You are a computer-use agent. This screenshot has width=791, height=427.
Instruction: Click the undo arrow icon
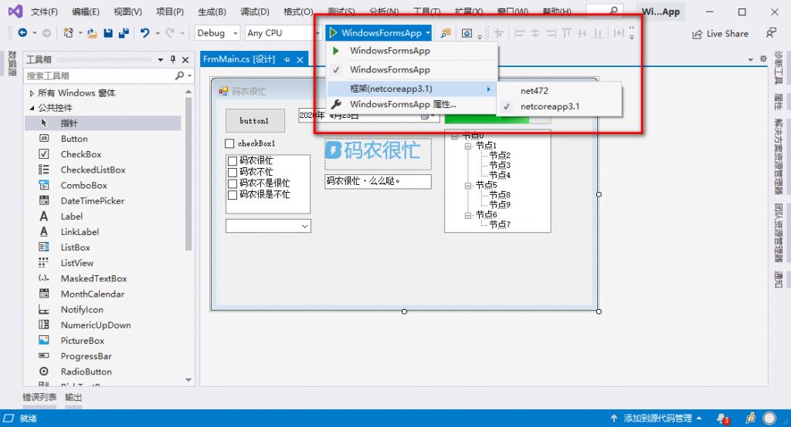(144, 32)
